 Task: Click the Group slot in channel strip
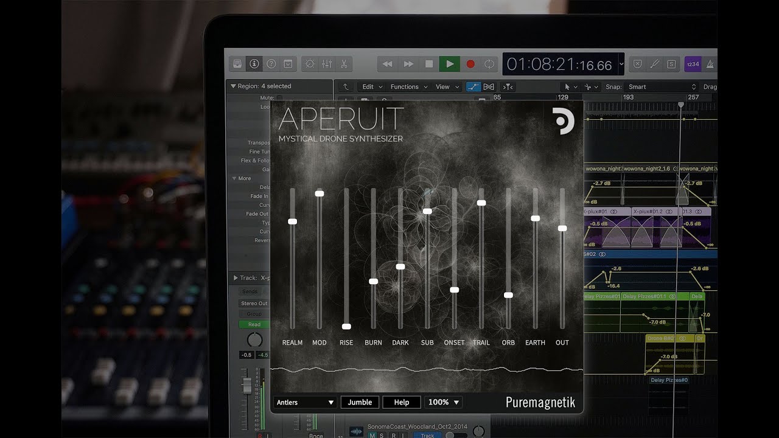tap(254, 314)
